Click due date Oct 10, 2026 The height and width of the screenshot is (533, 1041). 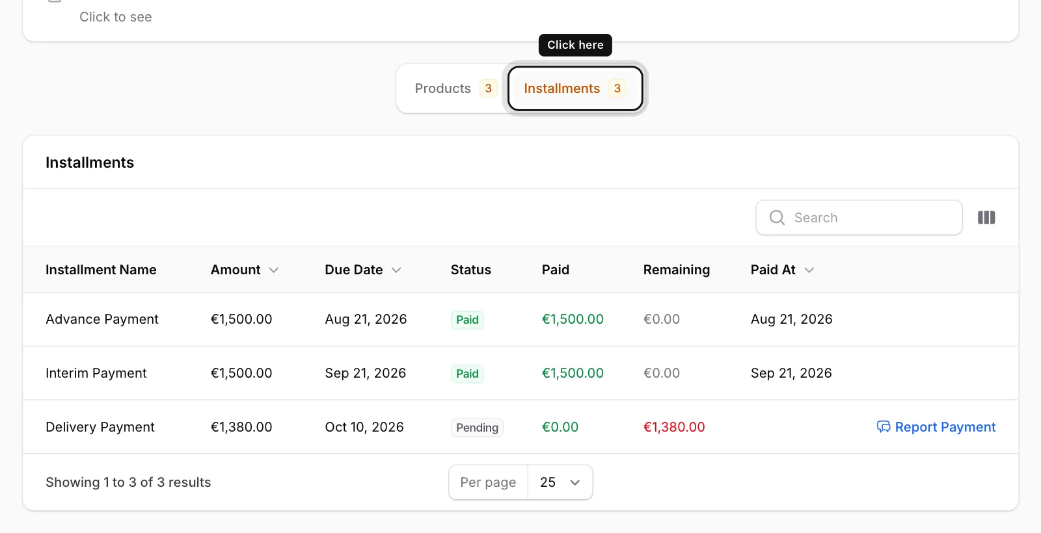[x=364, y=427]
